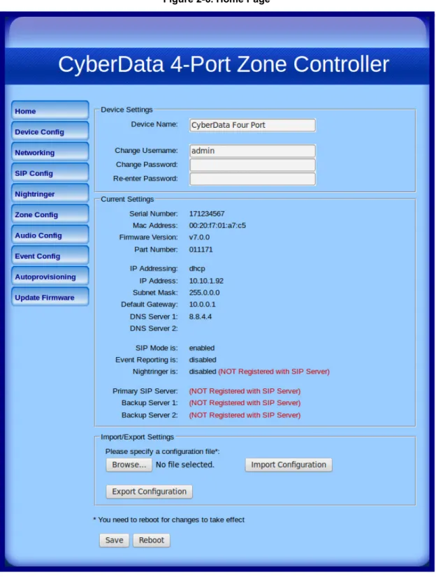Click Backup Server 2 not-registered status
This screenshot has width=436, height=577.
pos(245,415)
